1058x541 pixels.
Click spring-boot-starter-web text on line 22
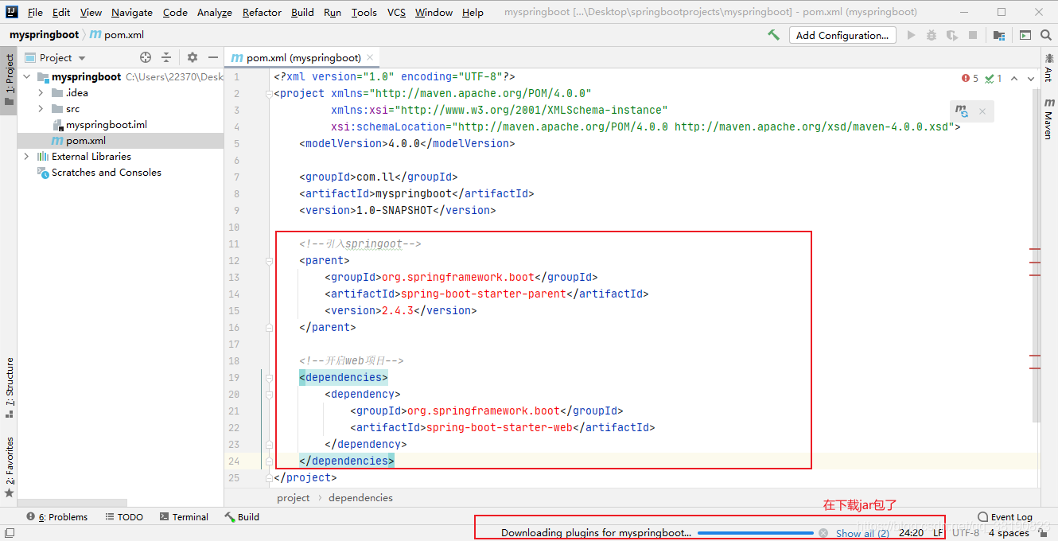[x=500, y=427]
